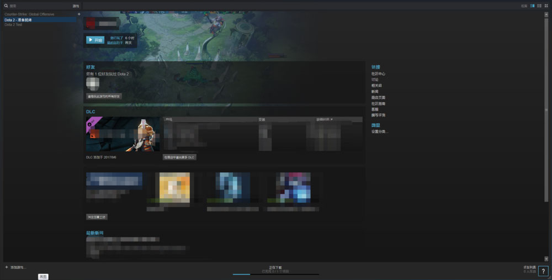Screen dimensions: 552x280
Task: Open the blue ring workshop item thumbnail
Action: [x=233, y=188]
